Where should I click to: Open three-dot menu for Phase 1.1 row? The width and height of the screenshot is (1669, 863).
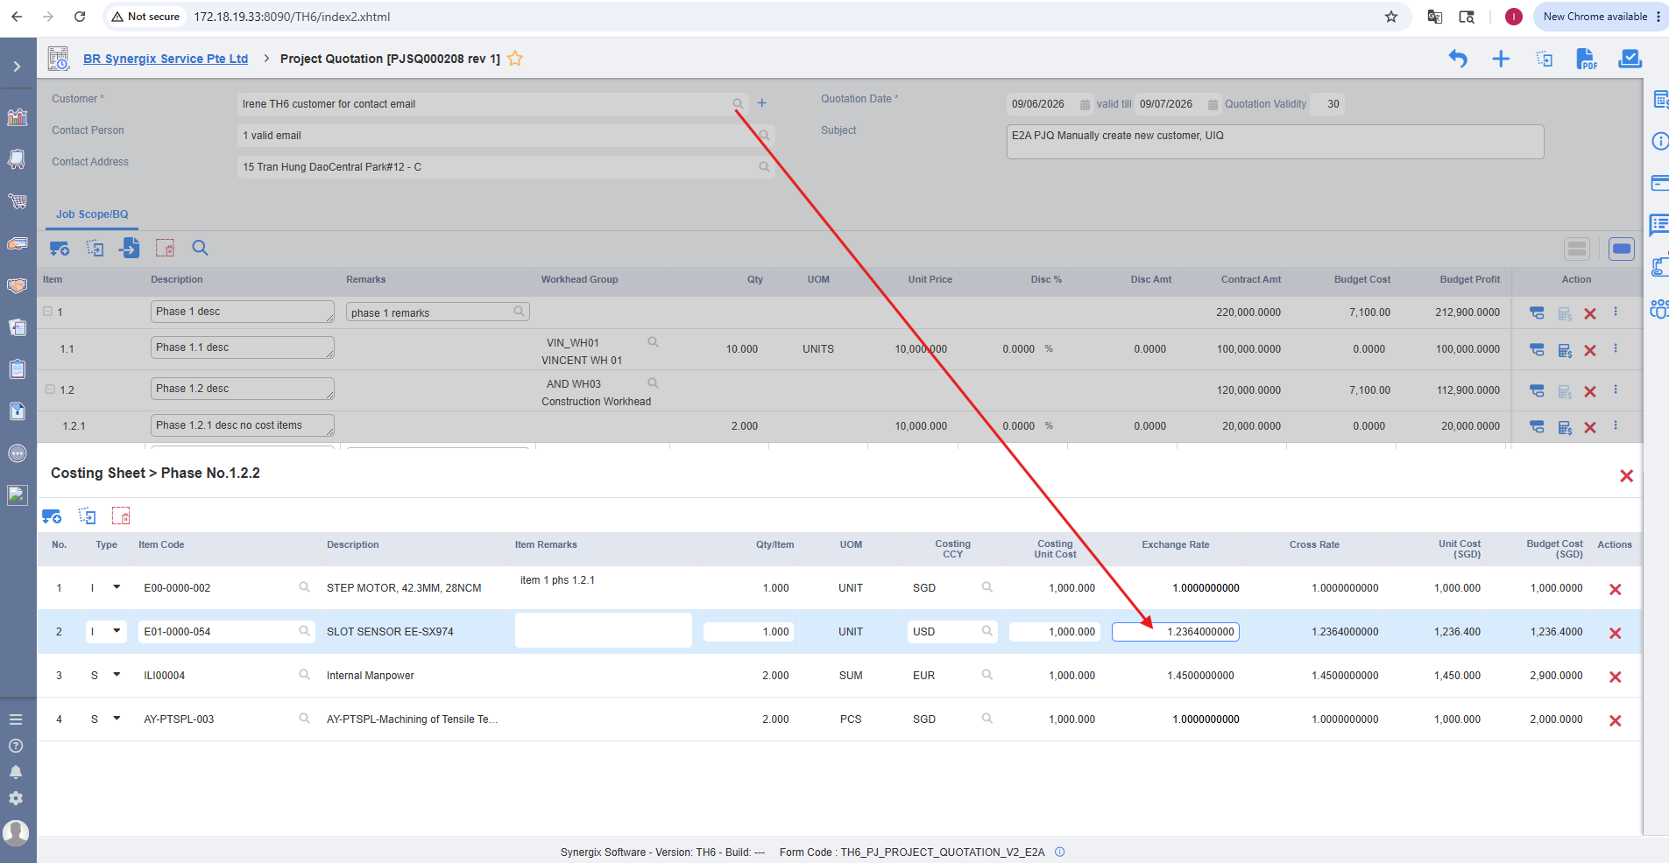[1616, 348]
